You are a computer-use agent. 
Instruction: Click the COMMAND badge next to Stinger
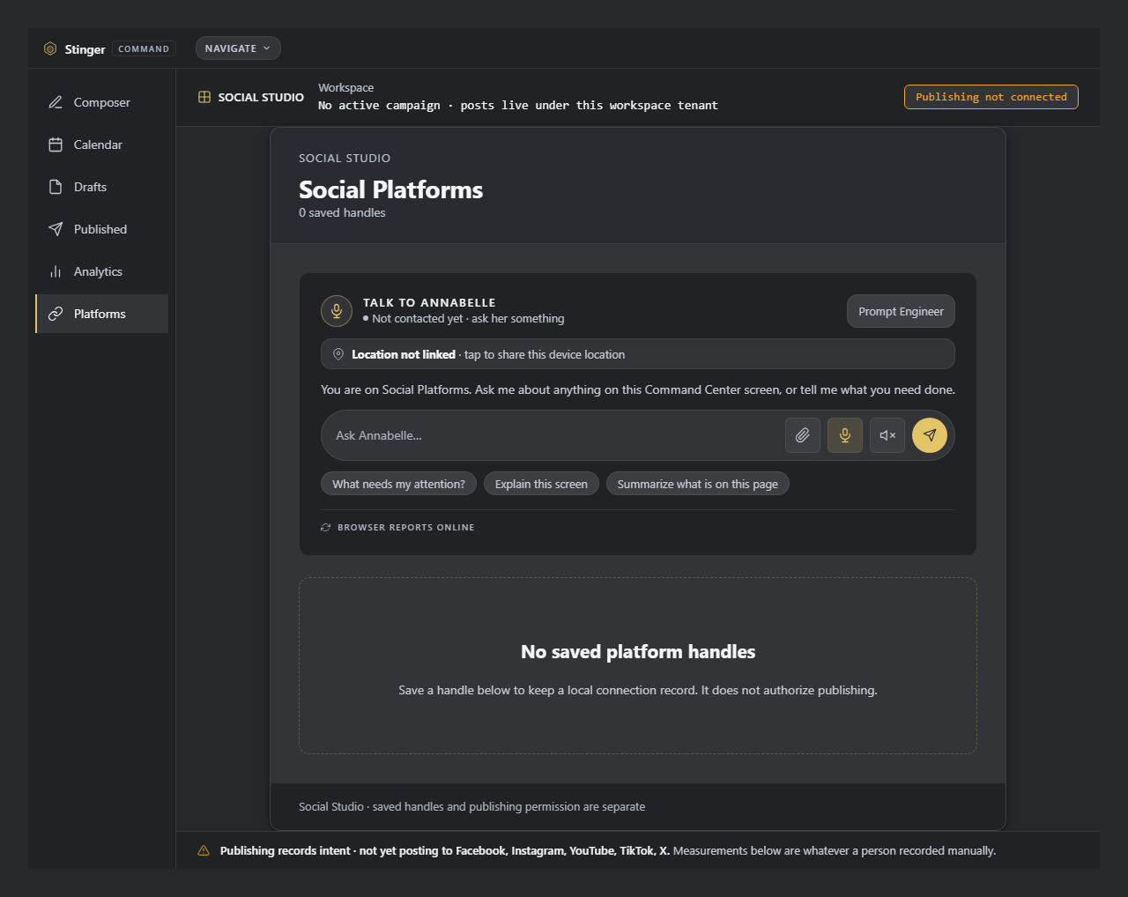click(x=144, y=48)
